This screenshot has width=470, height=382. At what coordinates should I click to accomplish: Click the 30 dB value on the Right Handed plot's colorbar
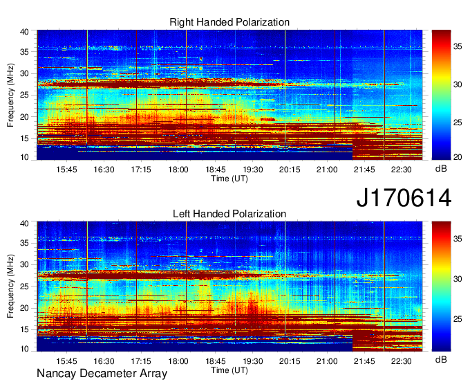pos(458,84)
